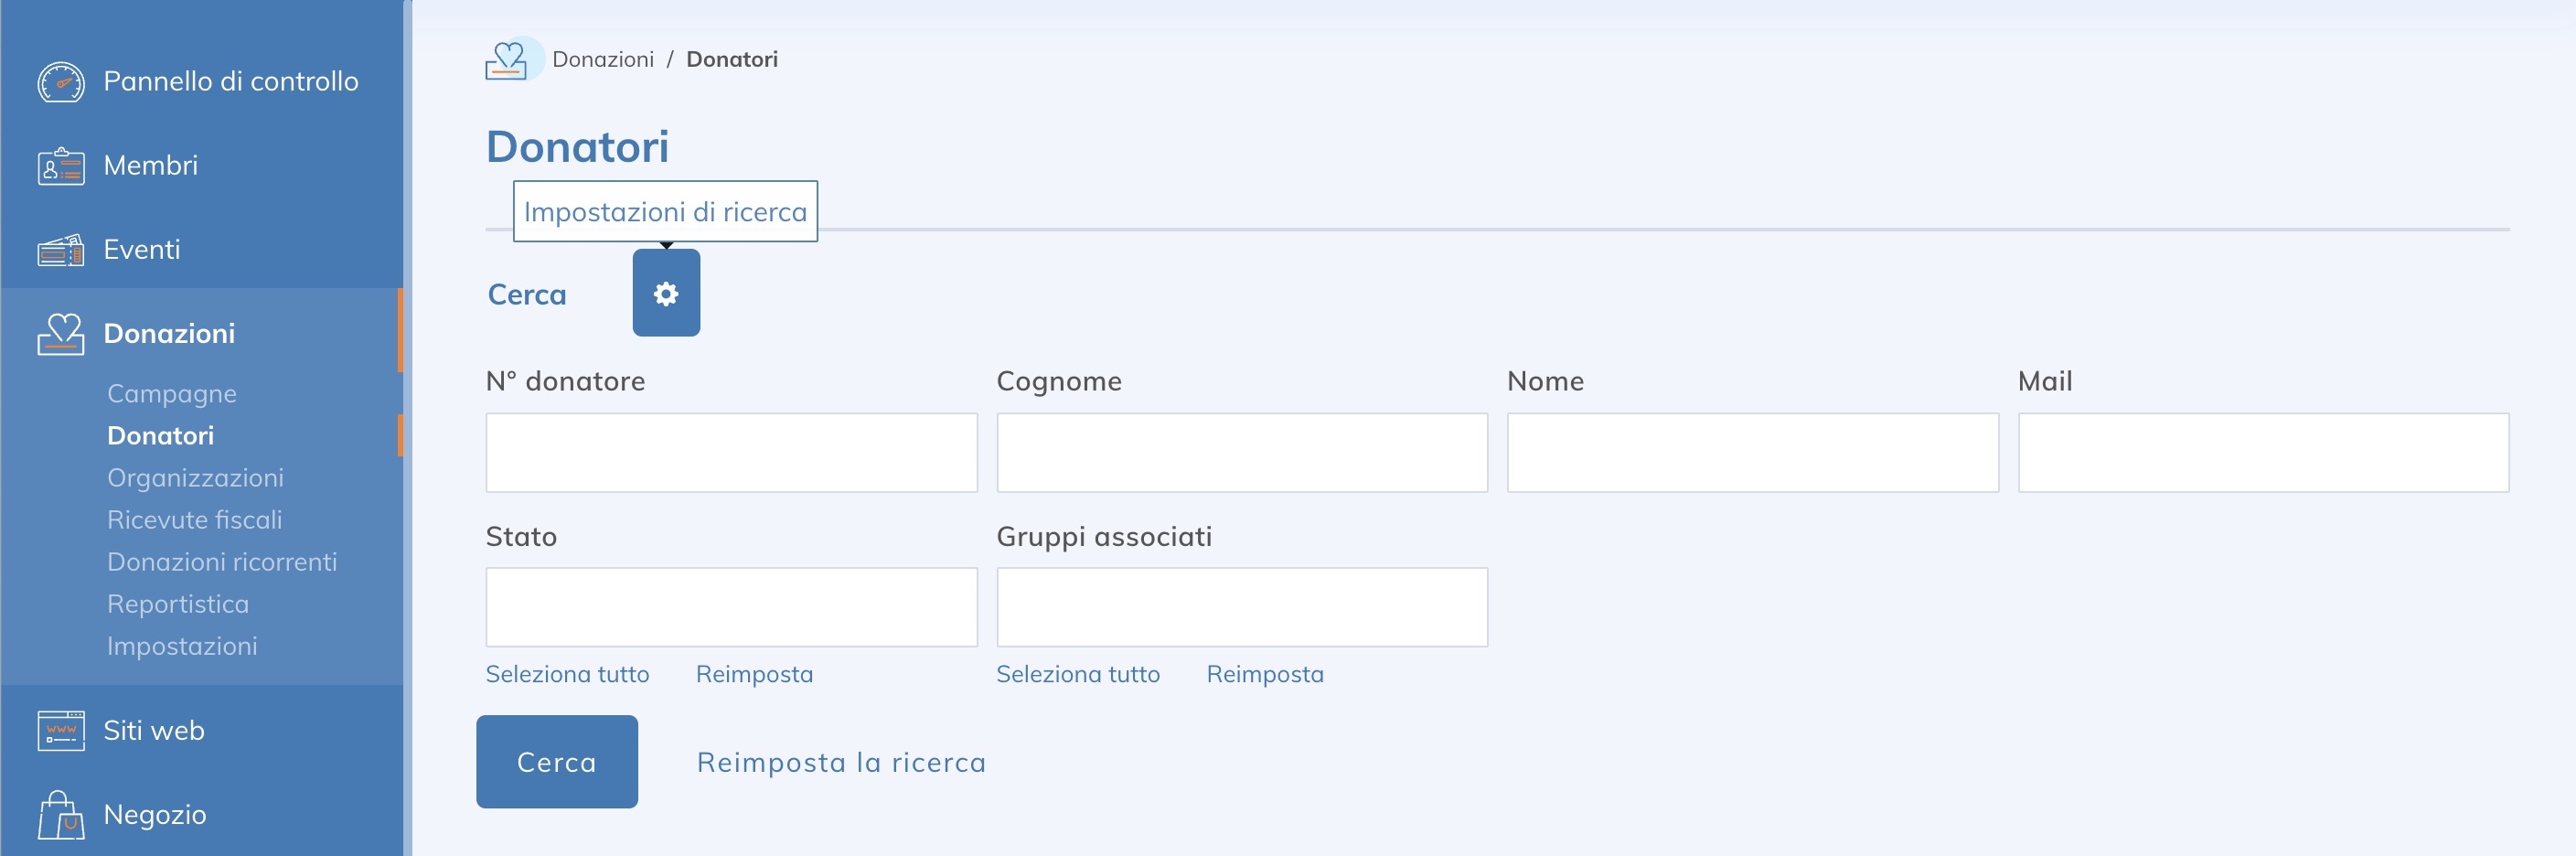This screenshot has width=2576, height=856.
Task: Select Seleziona tutto under Stato
Action: [x=567, y=673]
